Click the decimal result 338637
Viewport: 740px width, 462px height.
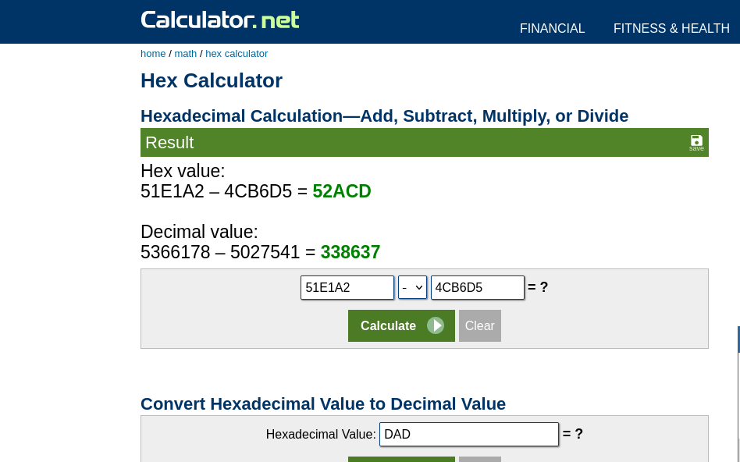[350, 252]
